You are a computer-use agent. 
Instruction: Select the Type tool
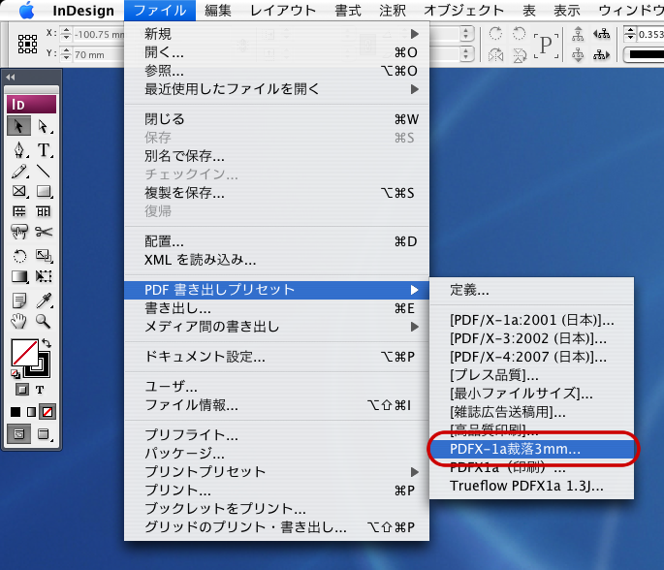(44, 150)
